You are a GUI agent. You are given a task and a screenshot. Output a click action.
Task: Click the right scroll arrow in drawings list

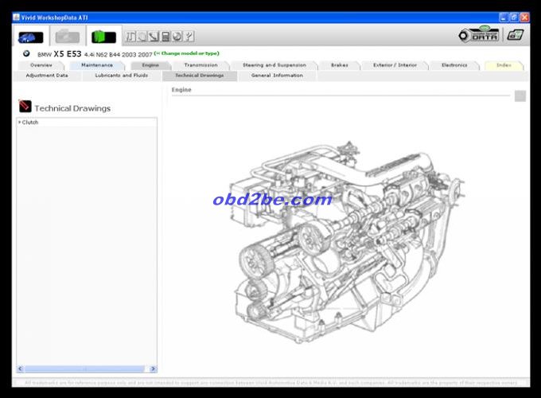click(x=153, y=369)
